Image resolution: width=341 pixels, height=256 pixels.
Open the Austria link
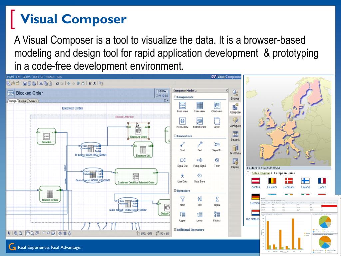click(255, 187)
